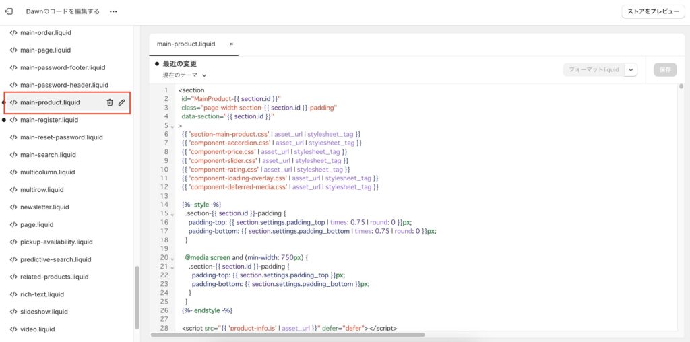Open multirow.liquid file
Viewport: 690px width, 342px height.
42,189
